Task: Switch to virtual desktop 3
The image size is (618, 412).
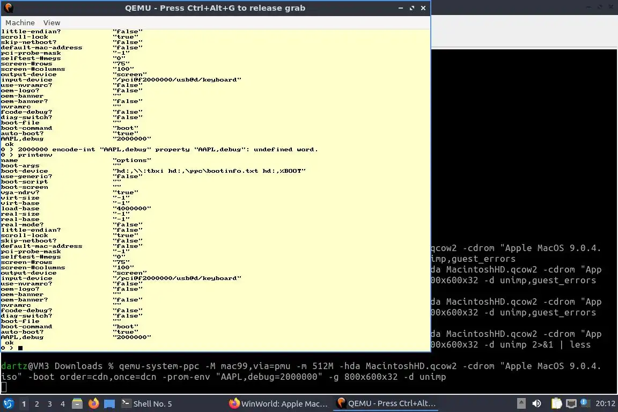Action: coord(50,404)
